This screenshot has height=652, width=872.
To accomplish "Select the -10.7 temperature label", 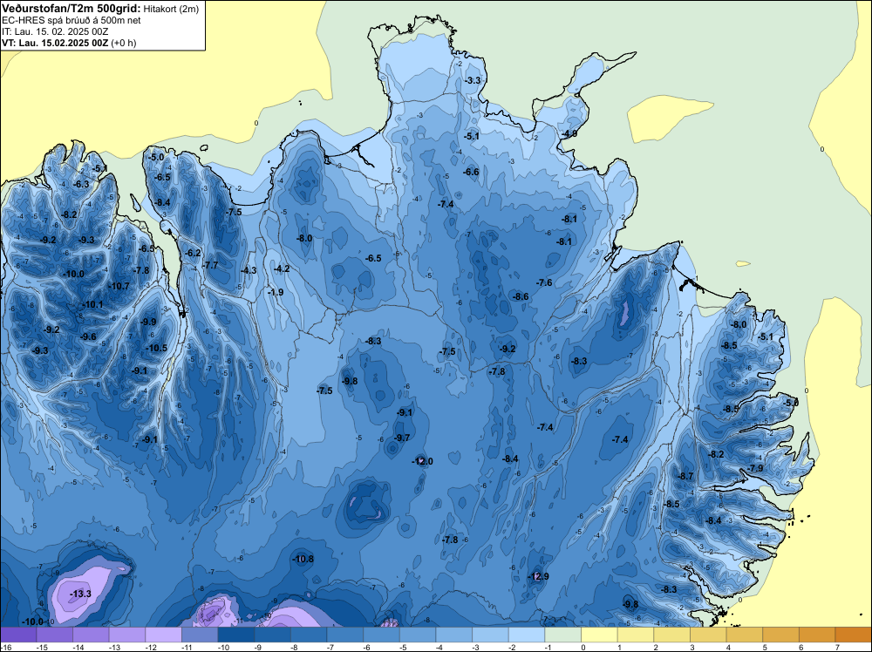I will (x=119, y=286).
